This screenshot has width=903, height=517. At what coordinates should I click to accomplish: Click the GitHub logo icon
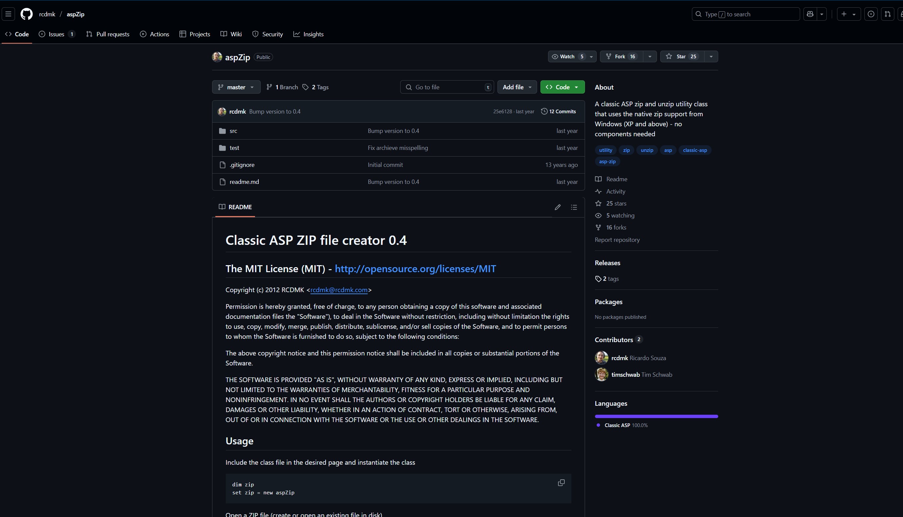pyautogui.click(x=27, y=14)
